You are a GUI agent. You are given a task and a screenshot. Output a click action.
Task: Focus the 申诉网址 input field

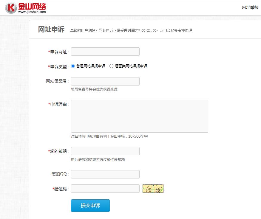click(105, 52)
